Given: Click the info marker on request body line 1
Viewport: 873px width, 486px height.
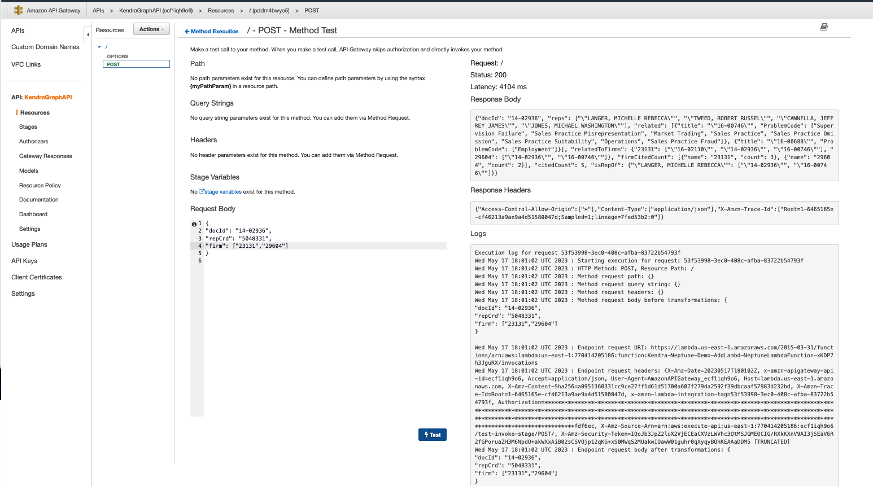Looking at the screenshot, I should 194,224.
